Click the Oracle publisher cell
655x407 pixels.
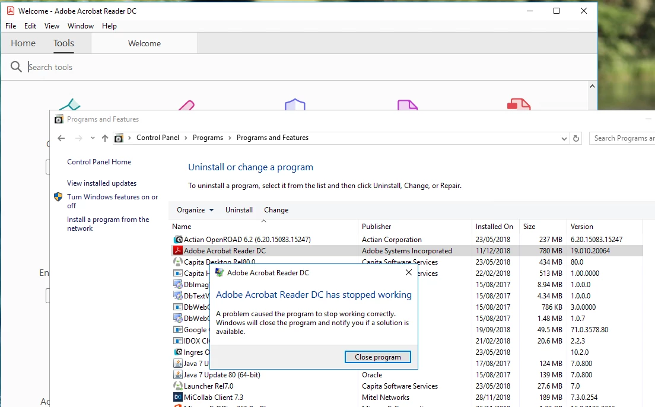pyautogui.click(x=372, y=375)
